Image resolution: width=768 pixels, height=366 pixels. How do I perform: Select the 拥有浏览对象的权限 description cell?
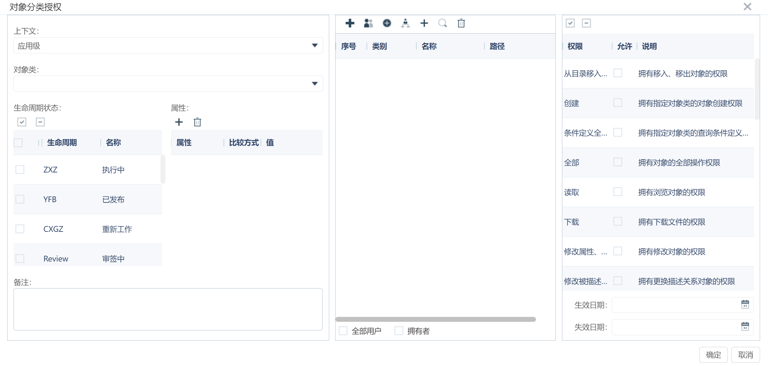click(672, 192)
